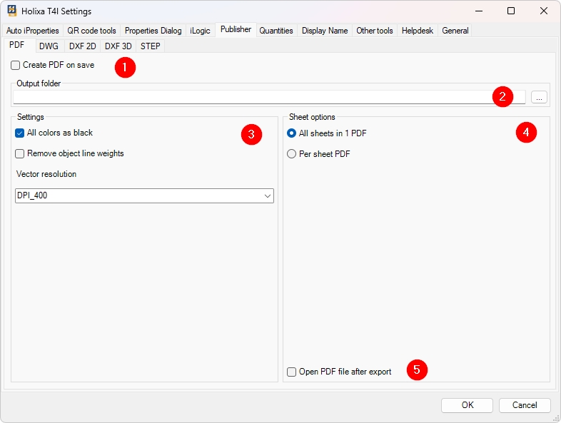Open the Auto iProperties tab

point(33,31)
